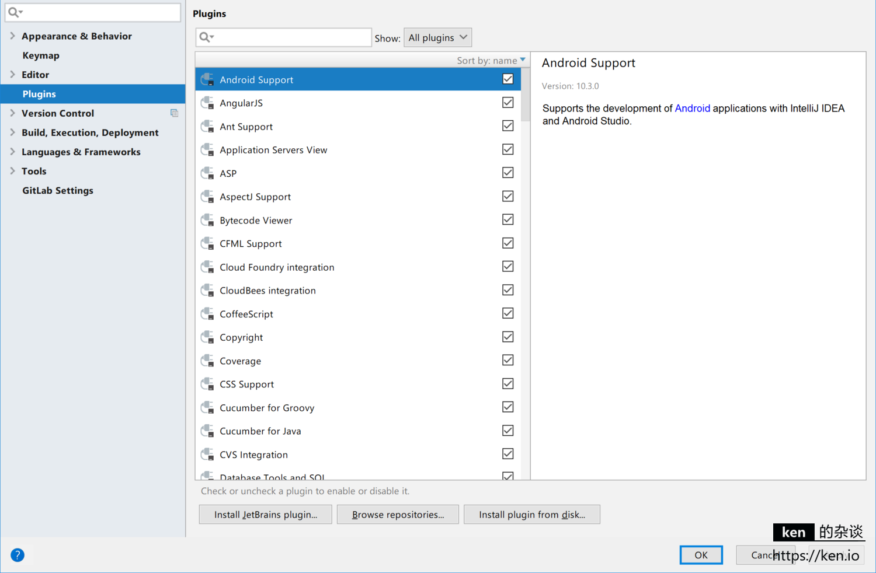876x573 pixels.
Task: Disable the Android Support plugin checkbox
Action: tap(508, 79)
